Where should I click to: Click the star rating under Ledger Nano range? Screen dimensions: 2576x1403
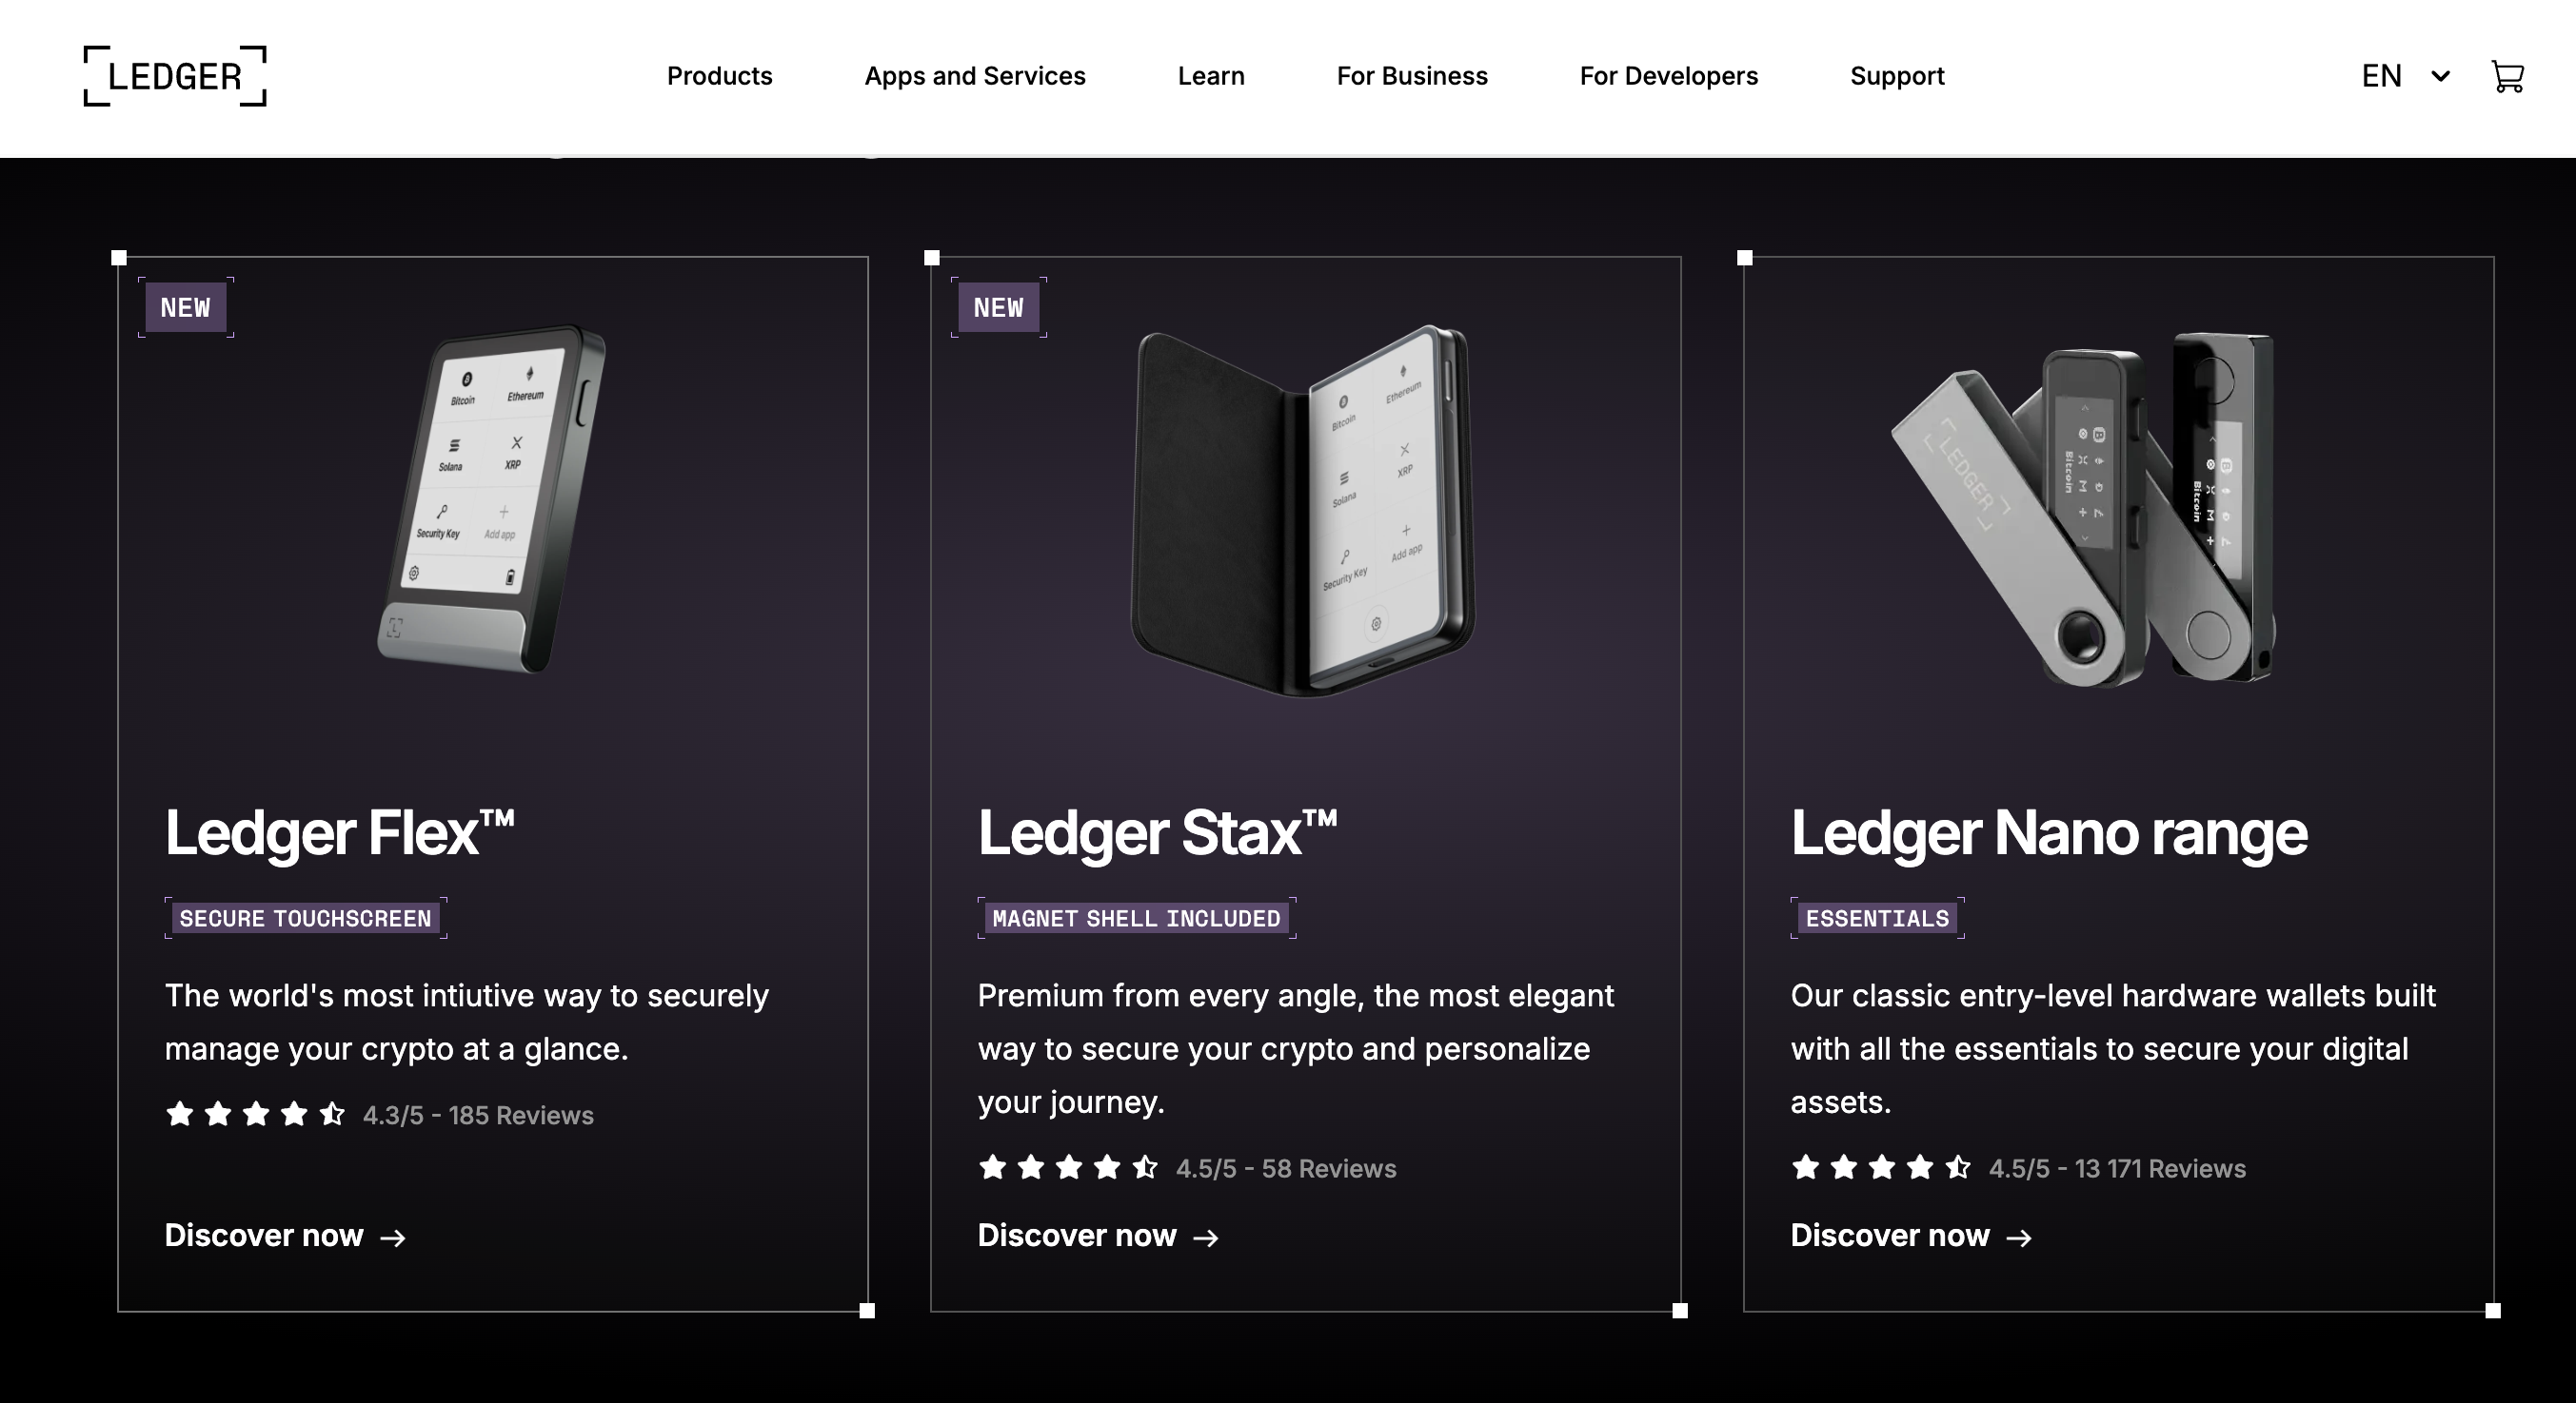pyautogui.click(x=1881, y=1167)
